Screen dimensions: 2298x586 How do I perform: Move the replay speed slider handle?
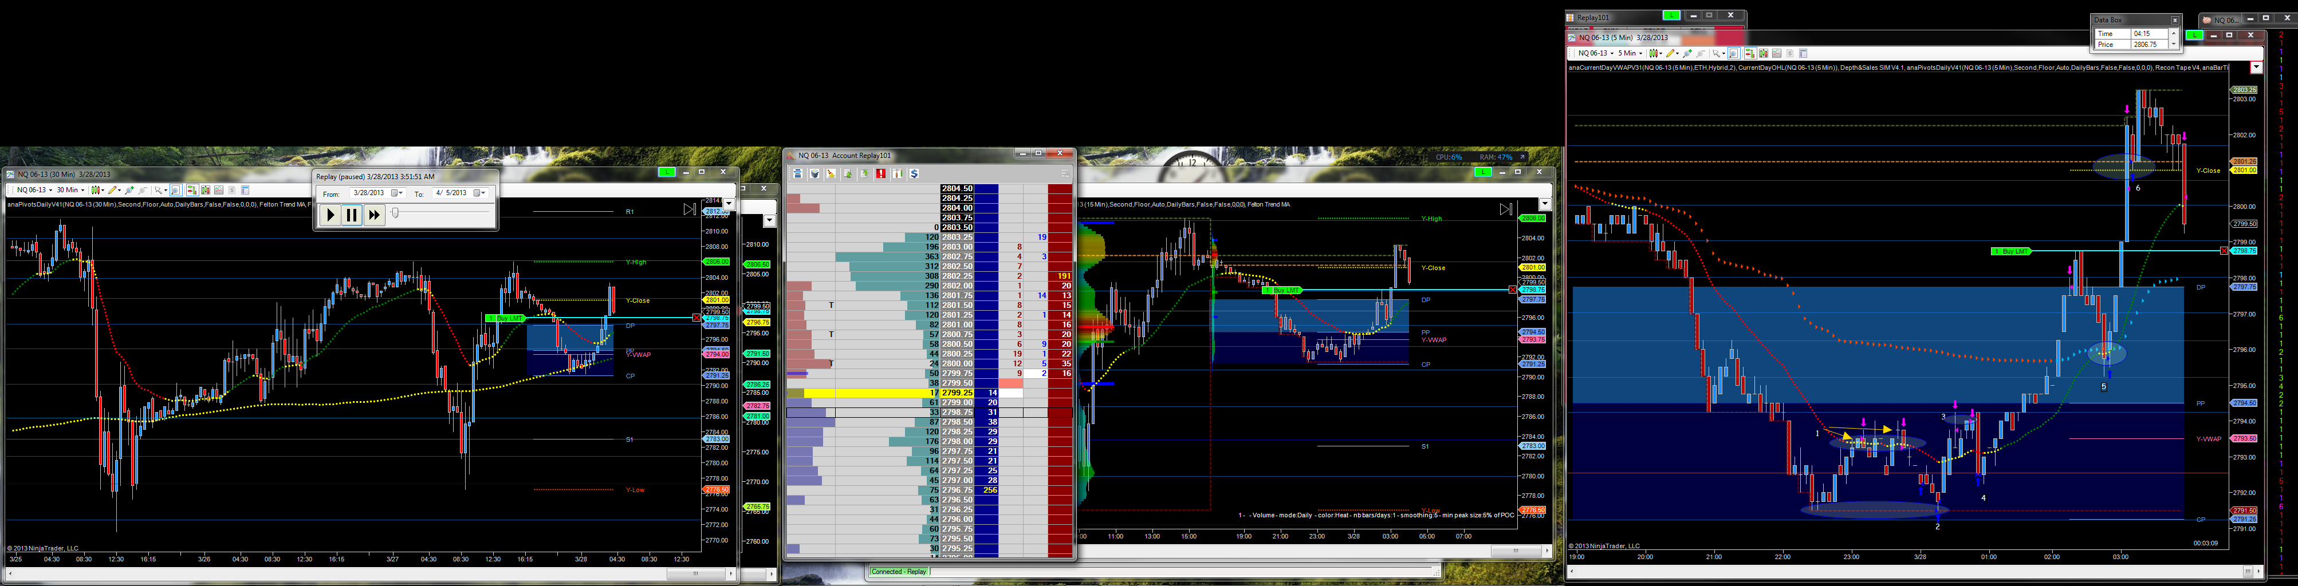tap(395, 213)
